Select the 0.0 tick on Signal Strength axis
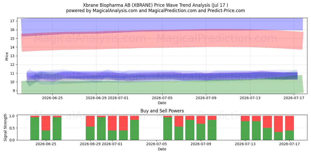 coord(11,140)
